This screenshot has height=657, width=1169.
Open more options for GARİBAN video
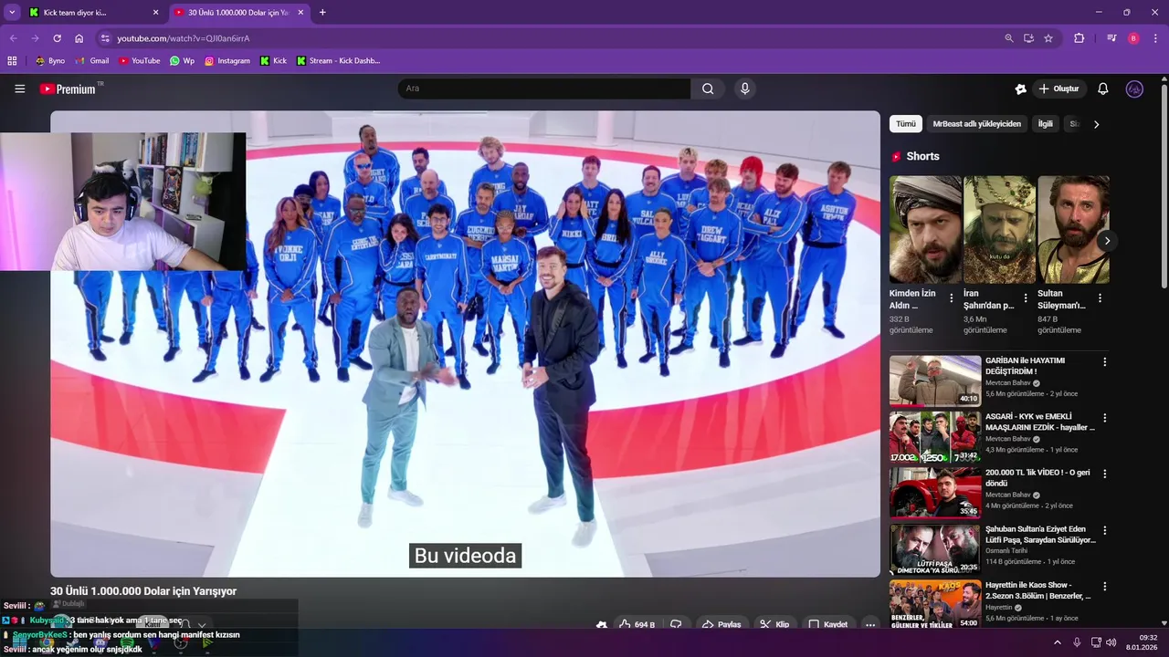1104,362
